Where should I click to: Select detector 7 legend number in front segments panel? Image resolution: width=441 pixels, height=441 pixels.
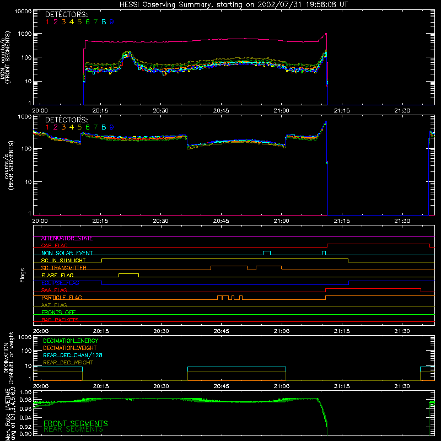(x=95, y=22)
